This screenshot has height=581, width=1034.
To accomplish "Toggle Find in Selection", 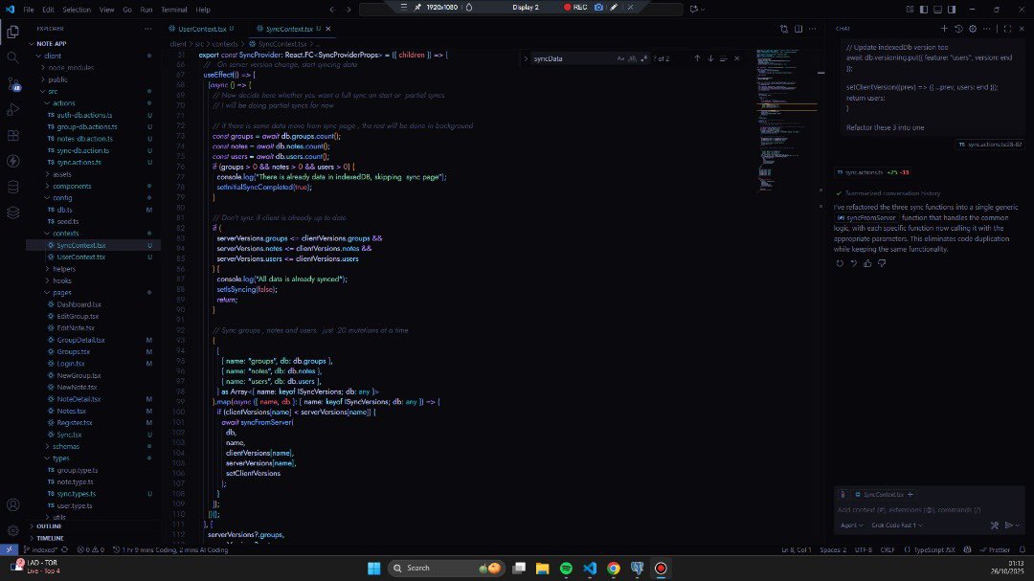I will coord(724,58).
